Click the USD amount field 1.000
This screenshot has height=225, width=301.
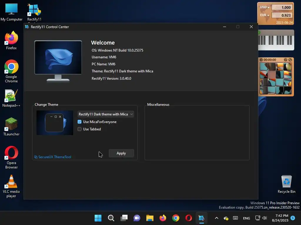(282, 7)
